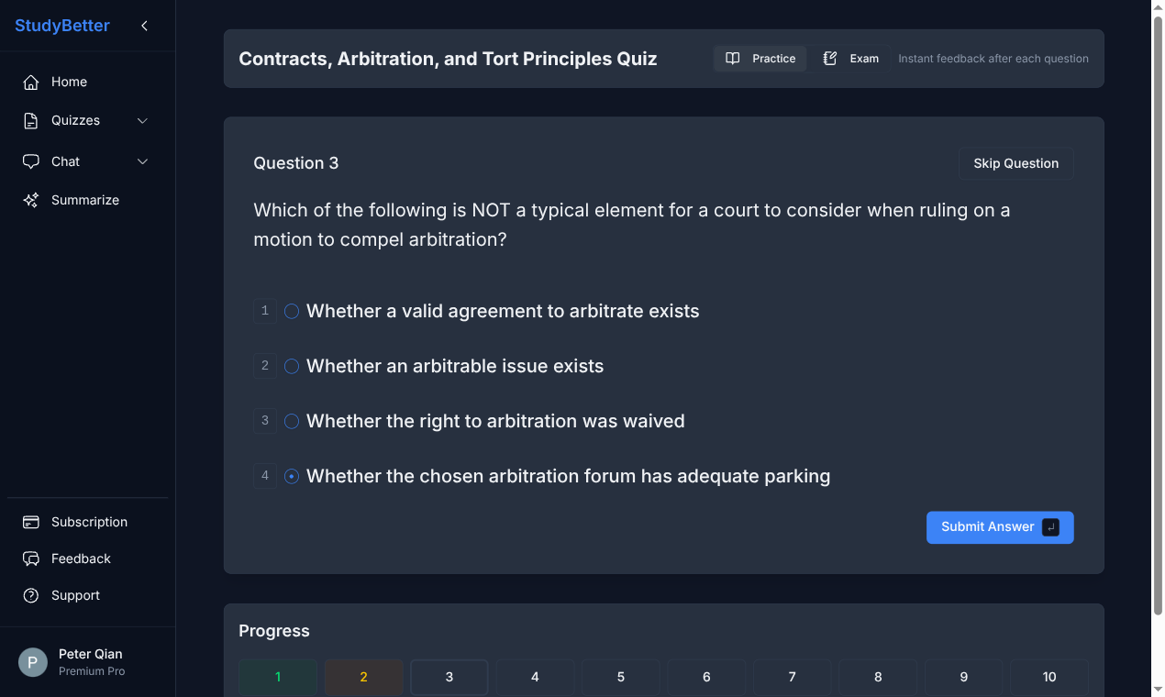Click the Support question-mark icon

[31, 595]
